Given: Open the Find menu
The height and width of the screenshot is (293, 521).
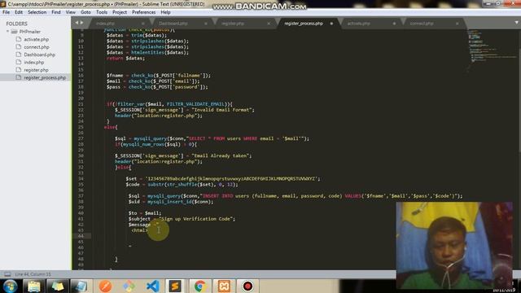Looking at the screenshot, I should pyautogui.click(x=56, y=12).
